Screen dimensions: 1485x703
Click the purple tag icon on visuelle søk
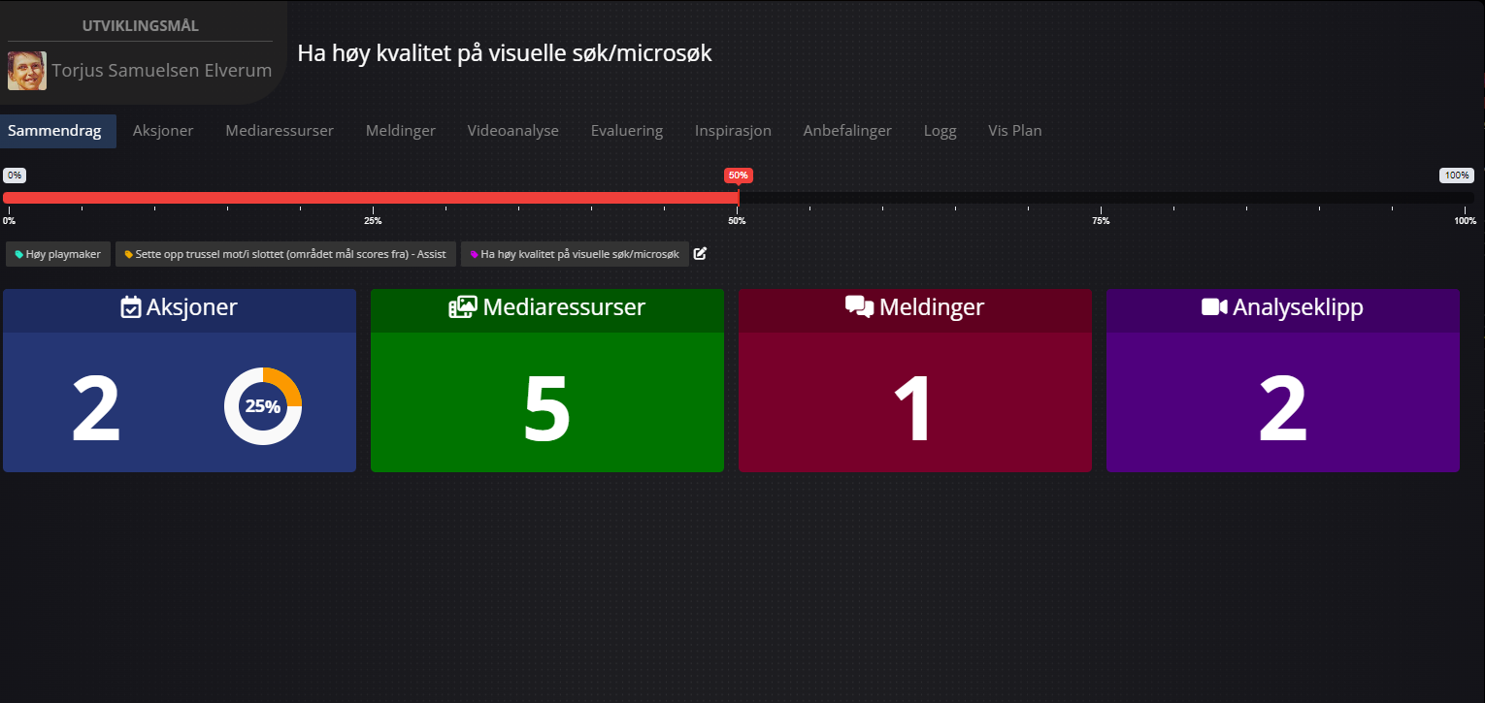tap(475, 255)
